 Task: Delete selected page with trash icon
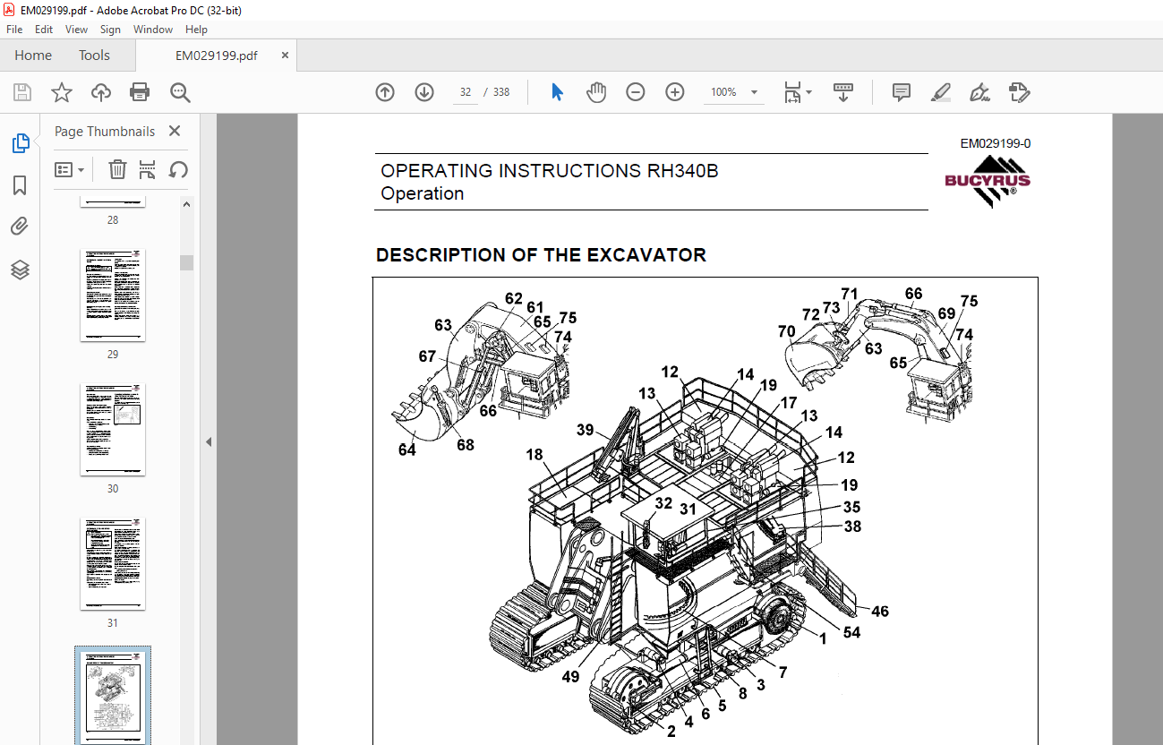[x=117, y=169]
